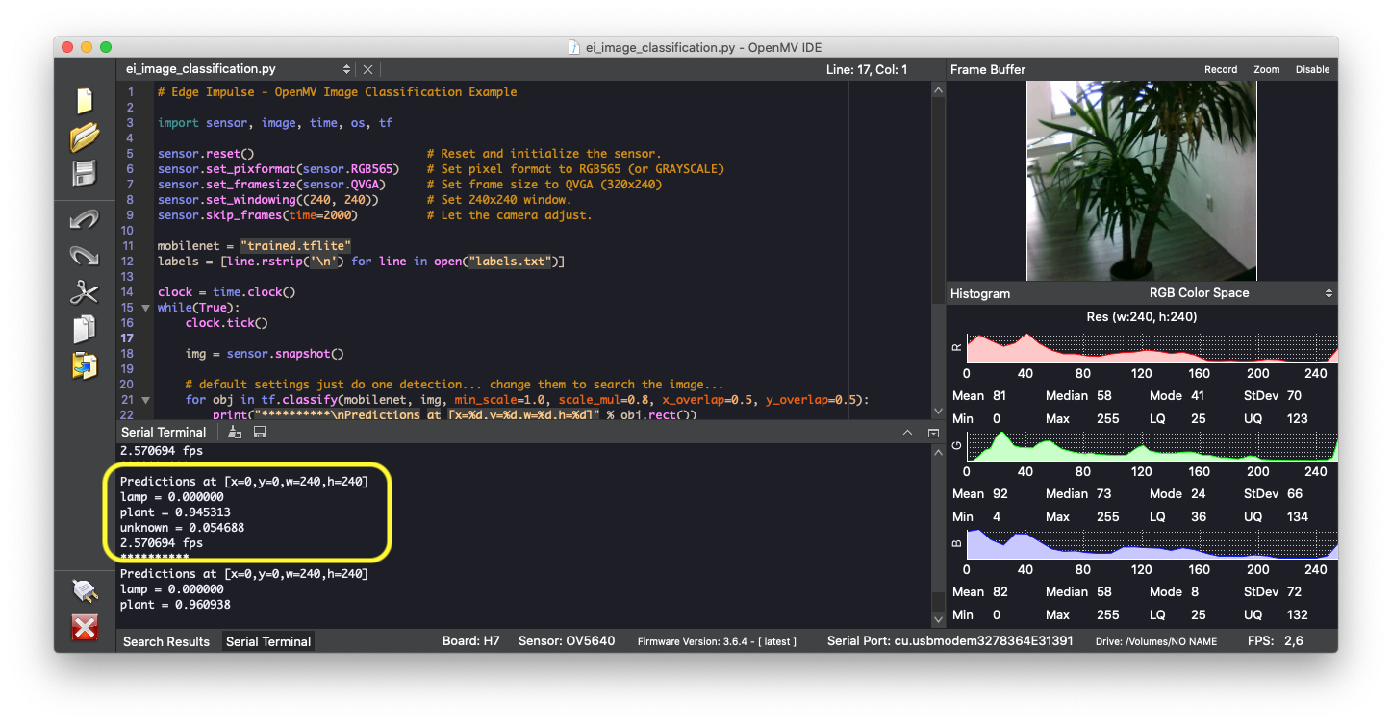Click the Paste clipboard icon
This screenshot has width=1392, height=724.
click(85, 365)
